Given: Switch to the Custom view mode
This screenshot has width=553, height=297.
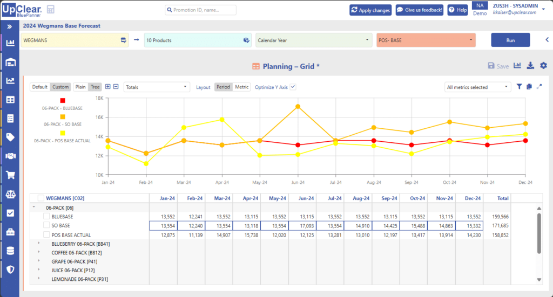Looking at the screenshot, I should 60,87.
